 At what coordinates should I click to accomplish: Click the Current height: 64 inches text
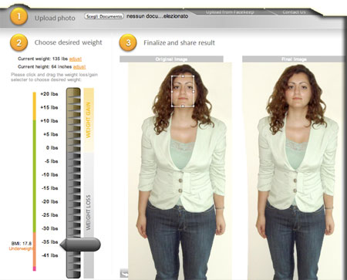point(45,67)
